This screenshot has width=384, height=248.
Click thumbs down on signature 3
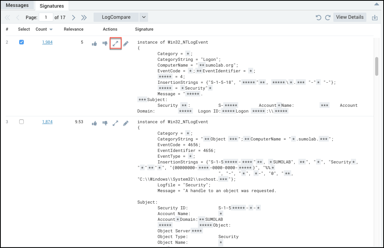[x=105, y=123]
